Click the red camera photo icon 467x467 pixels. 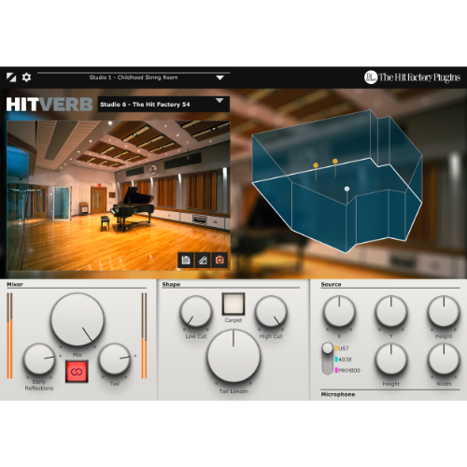click(219, 260)
